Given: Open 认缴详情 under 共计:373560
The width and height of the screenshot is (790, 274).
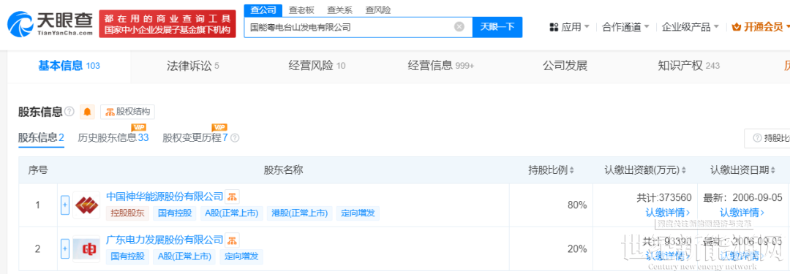Looking at the screenshot, I should 668,213.
